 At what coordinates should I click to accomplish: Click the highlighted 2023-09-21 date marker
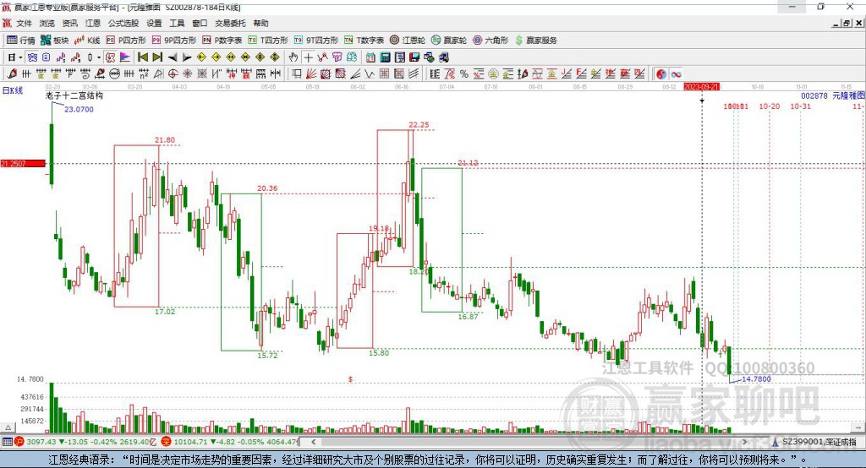click(701, 87)
